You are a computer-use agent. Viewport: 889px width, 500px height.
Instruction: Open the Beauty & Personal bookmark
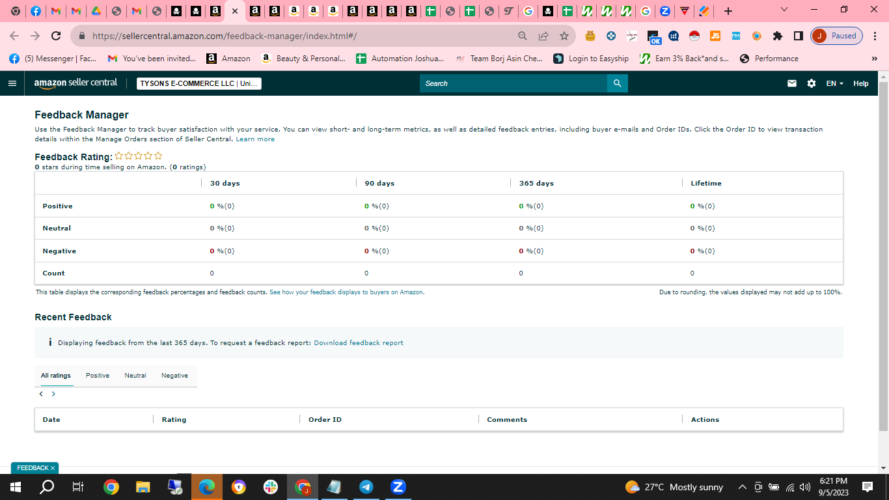pos(303,59)
